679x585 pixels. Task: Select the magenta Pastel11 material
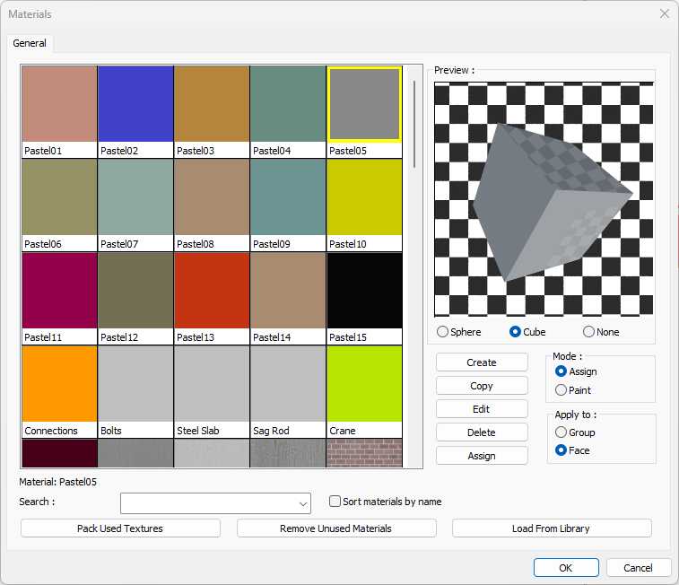59,291
